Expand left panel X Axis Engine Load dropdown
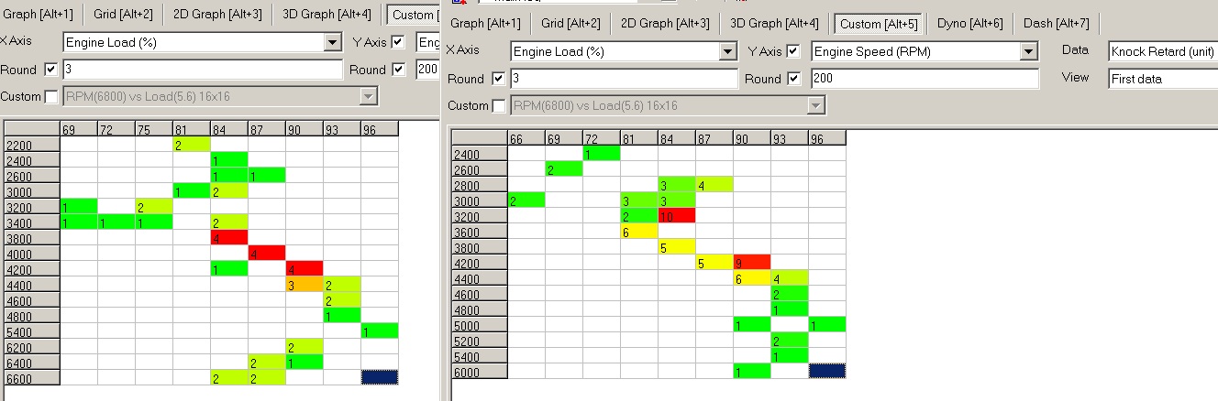The image size is (1218, 401). coord(333,43)
